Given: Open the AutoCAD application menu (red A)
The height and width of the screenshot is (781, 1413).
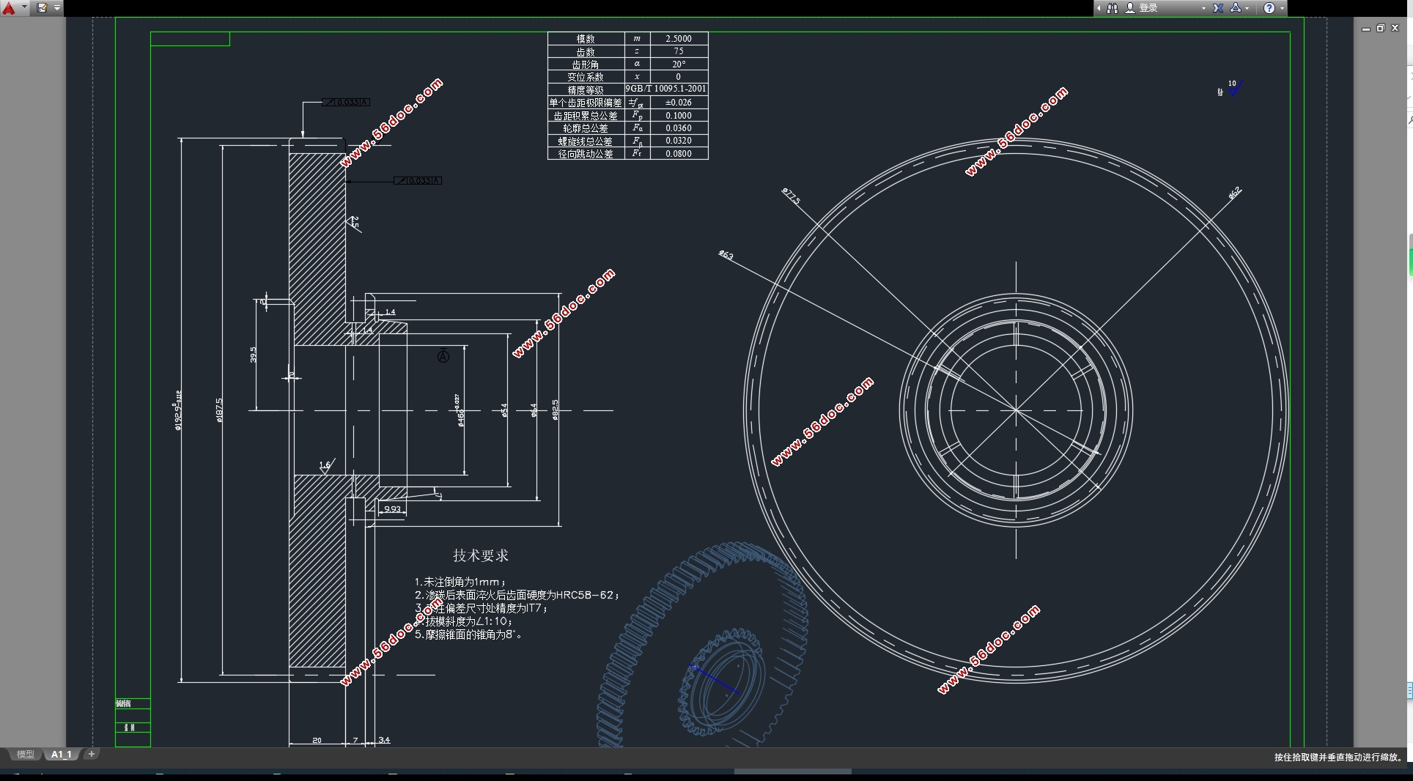Looking at the screenshot, I should [9, 8].
